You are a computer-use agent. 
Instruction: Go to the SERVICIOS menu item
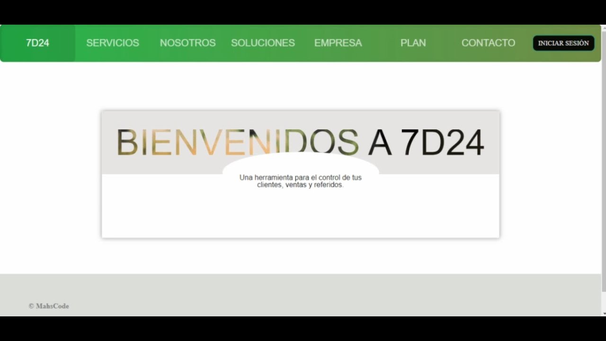click(113, 43)
